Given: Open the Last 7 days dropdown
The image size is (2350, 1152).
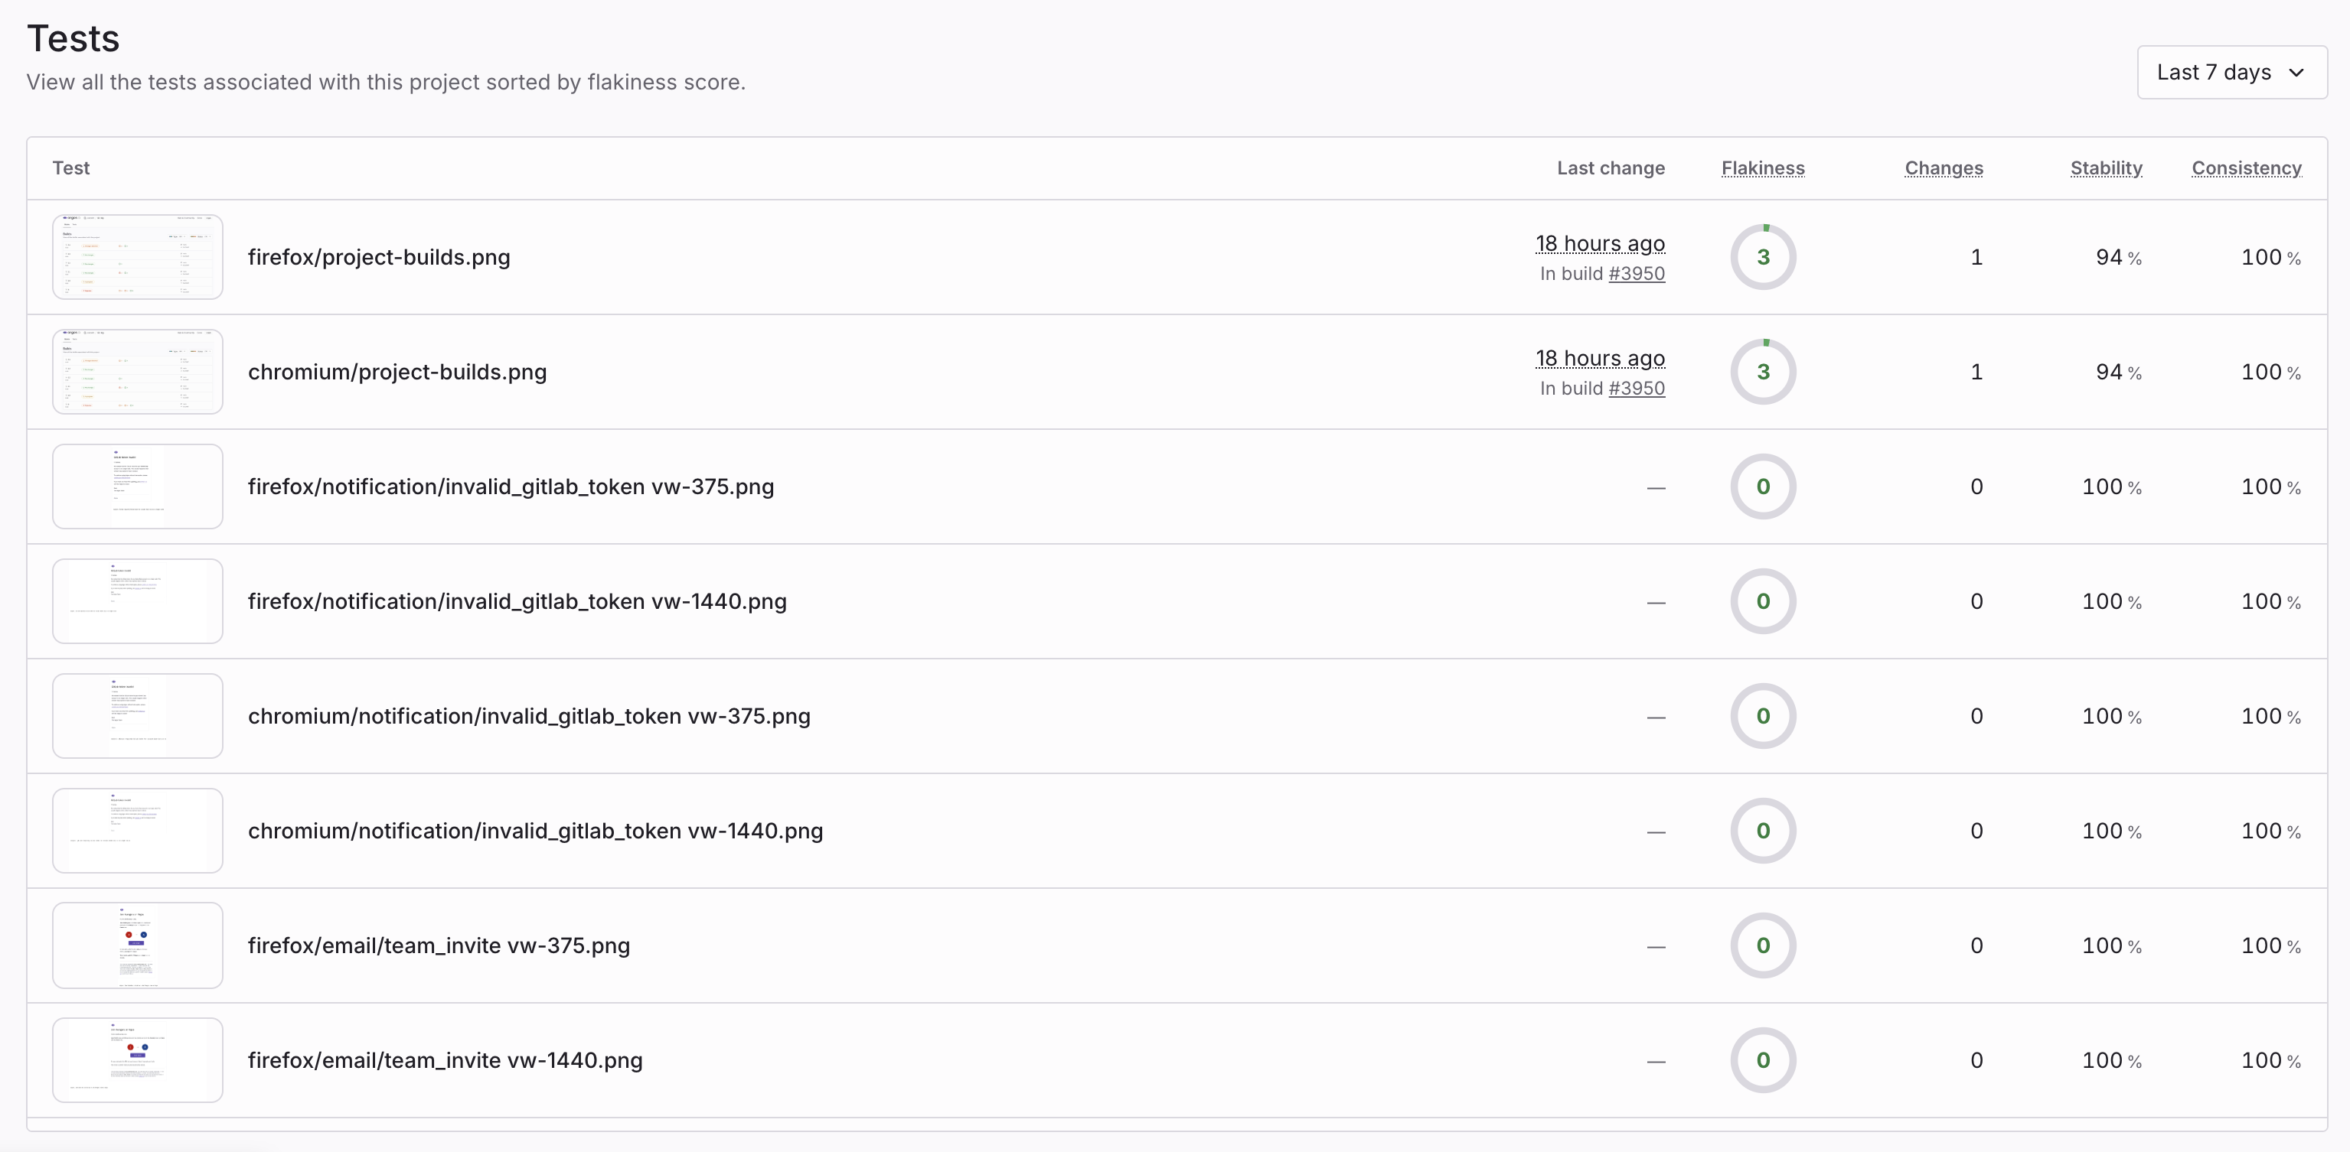Looking at the screenshot, I should (2231, 72).
